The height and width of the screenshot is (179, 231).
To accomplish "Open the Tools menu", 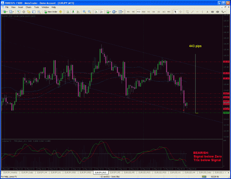I will pyautogui.click(x=37, y=7).
